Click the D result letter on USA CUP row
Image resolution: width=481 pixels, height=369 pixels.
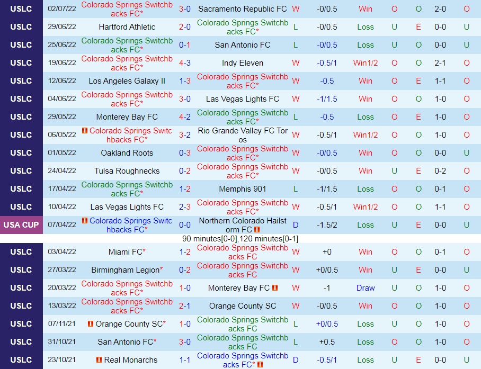click(296, 225)
